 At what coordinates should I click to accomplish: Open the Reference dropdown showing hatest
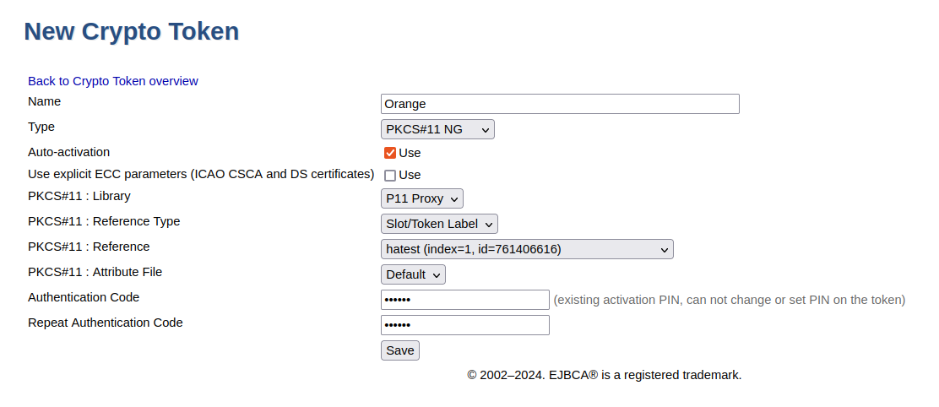(x=527, y=249)
